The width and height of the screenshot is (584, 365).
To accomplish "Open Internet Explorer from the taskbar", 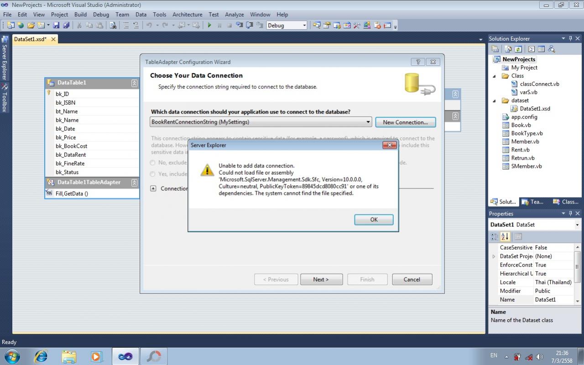I will [x=41, y=356].
